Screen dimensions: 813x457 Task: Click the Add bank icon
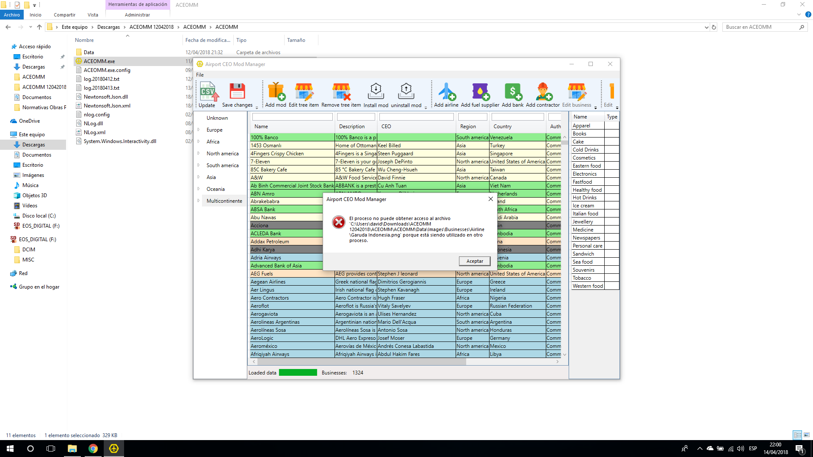coord(513,91)
